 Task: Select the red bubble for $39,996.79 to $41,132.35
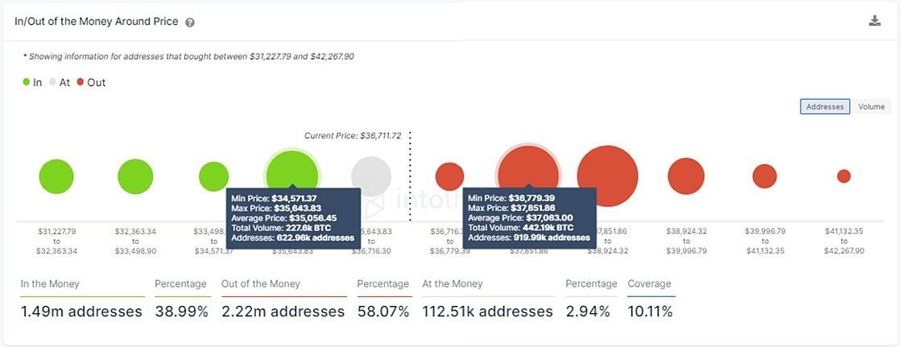coord(764,176)
